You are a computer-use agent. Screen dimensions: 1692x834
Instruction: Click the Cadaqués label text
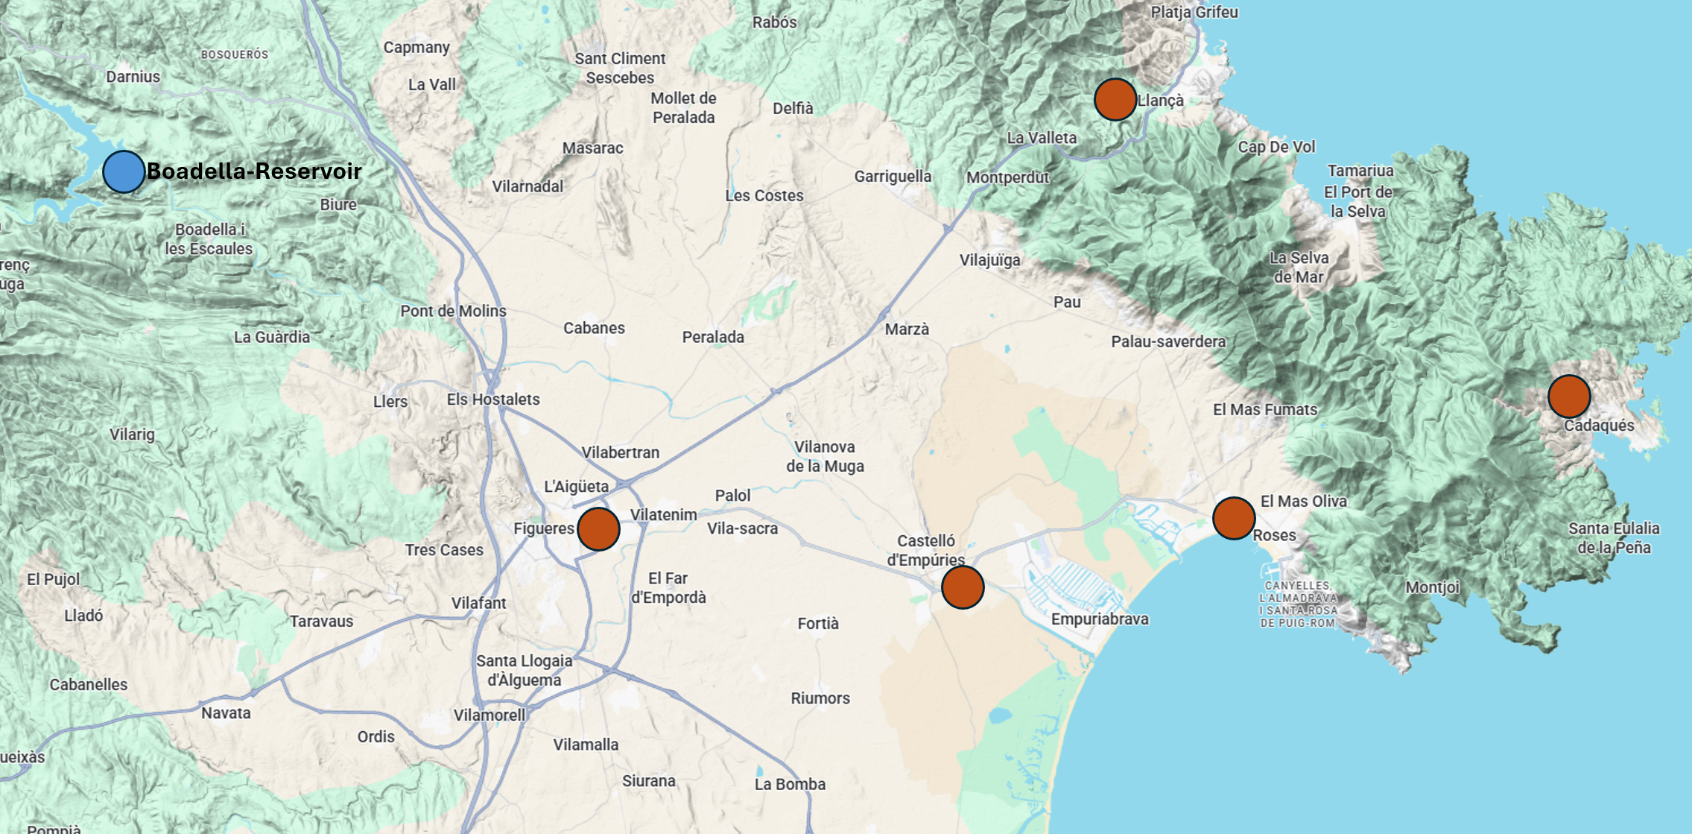(1599, 426)
